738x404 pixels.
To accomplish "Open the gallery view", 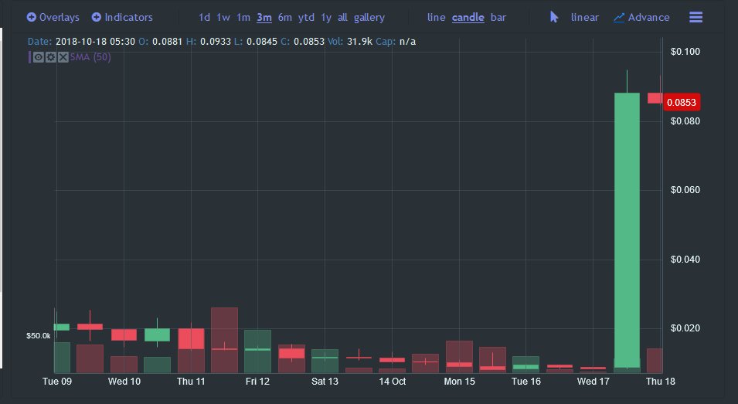I will tap(369, 18).
